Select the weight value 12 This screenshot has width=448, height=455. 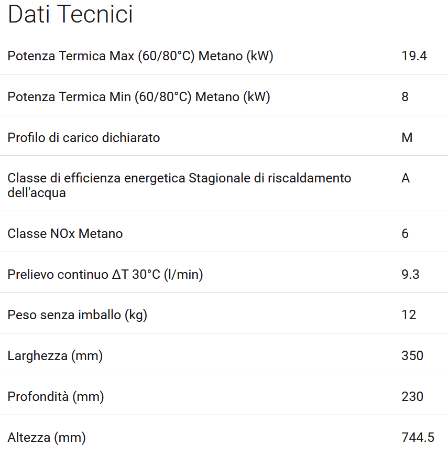coord(409,315)
